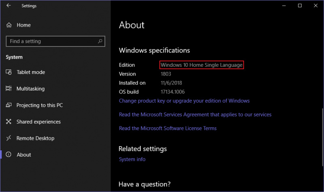Click the Installed on label
This screenshot has height=192, width=324.
pyautogui.click(x=132, y=83)
